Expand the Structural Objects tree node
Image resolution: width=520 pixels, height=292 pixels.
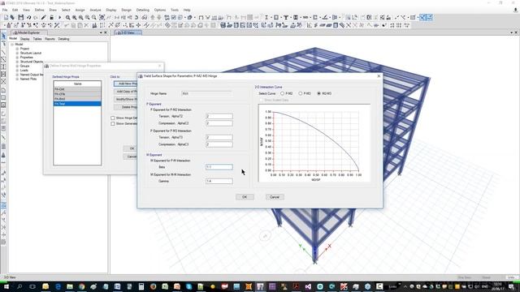[17, 62]
